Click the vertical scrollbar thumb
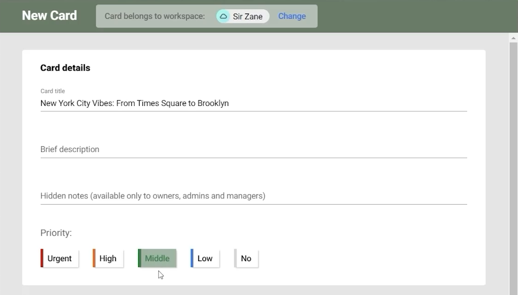Image resolution: width=518 pixels, height=295 pixels. (513, 164)
